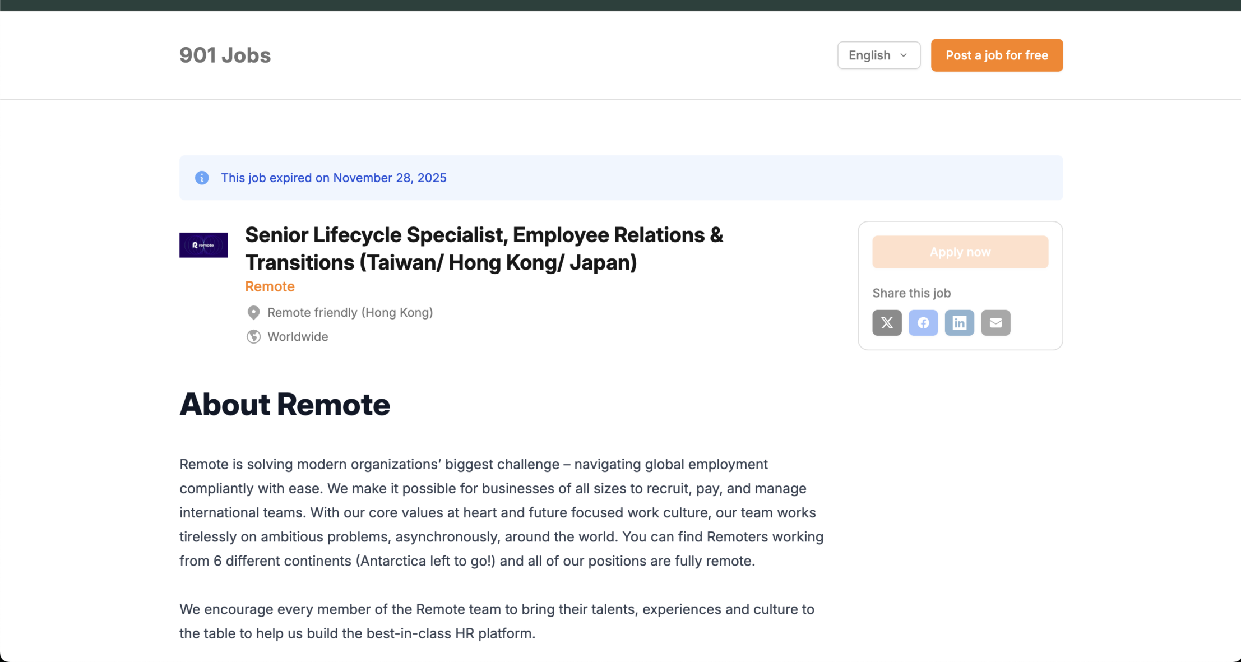
Task: Go to the 901 Jobs homepage logo
Action: (x=225, y=55)
